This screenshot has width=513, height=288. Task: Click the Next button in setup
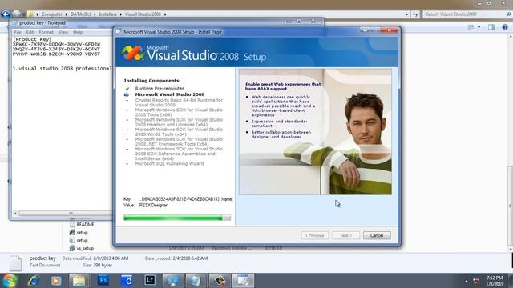click(x=345, y=235)
